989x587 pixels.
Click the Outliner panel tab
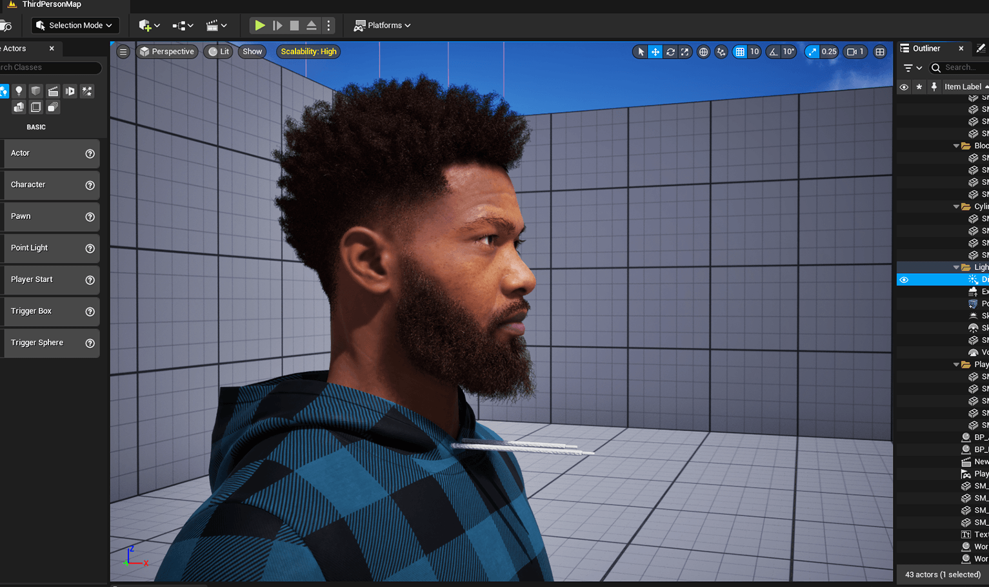[x=928, y=48]
